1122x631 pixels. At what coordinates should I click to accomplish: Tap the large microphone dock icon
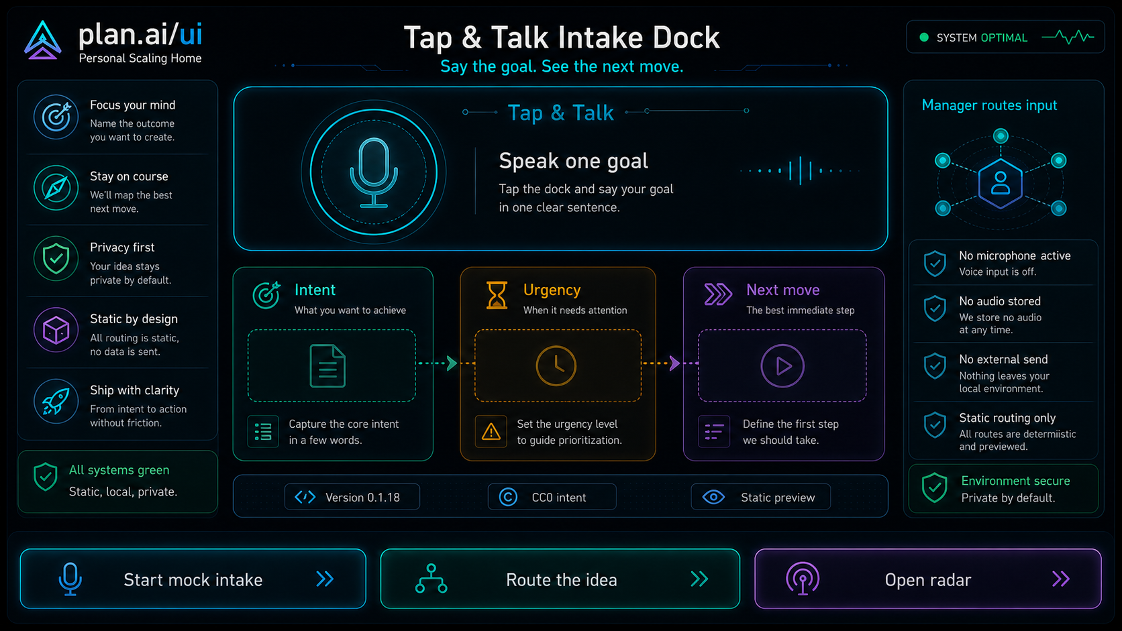point(374,172)
